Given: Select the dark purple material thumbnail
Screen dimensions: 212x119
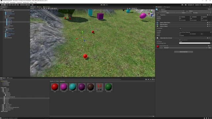Looking at the screenshot, I should (82, 87).
